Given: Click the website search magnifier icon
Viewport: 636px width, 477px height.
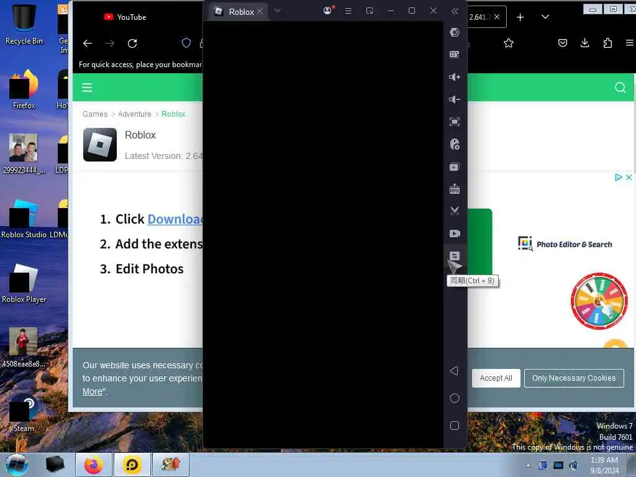Looking at the screenshot, I should 620,88.
